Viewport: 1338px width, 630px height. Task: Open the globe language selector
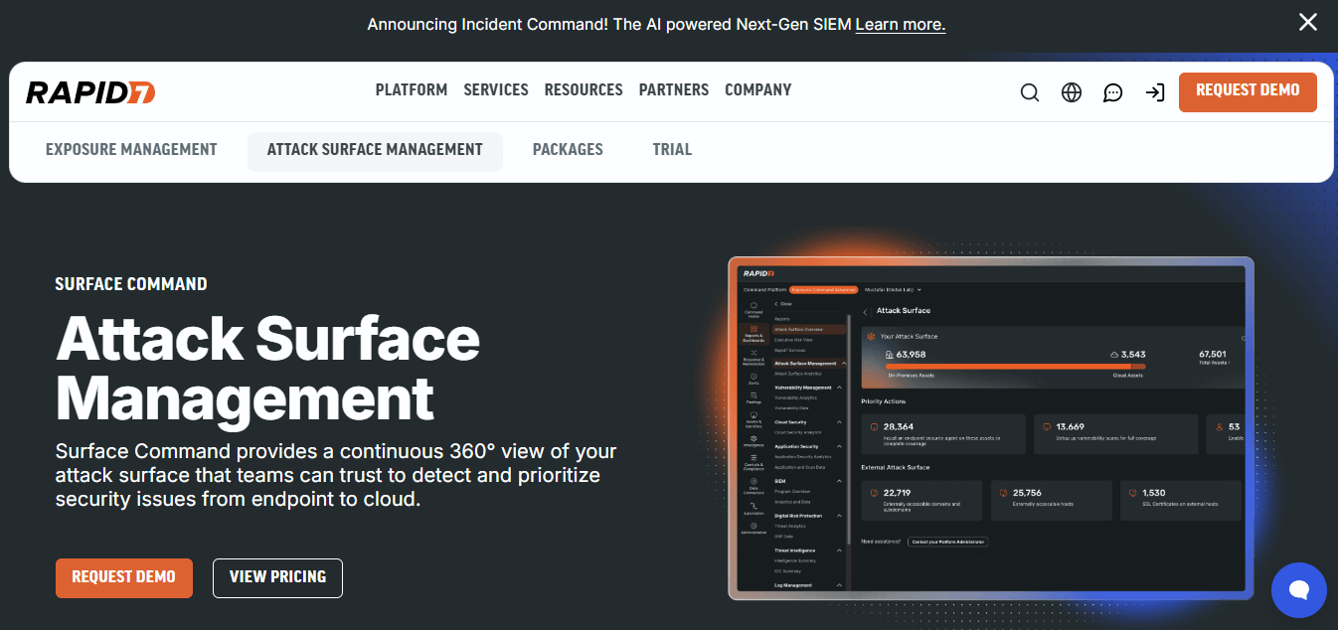point(1072,92)
